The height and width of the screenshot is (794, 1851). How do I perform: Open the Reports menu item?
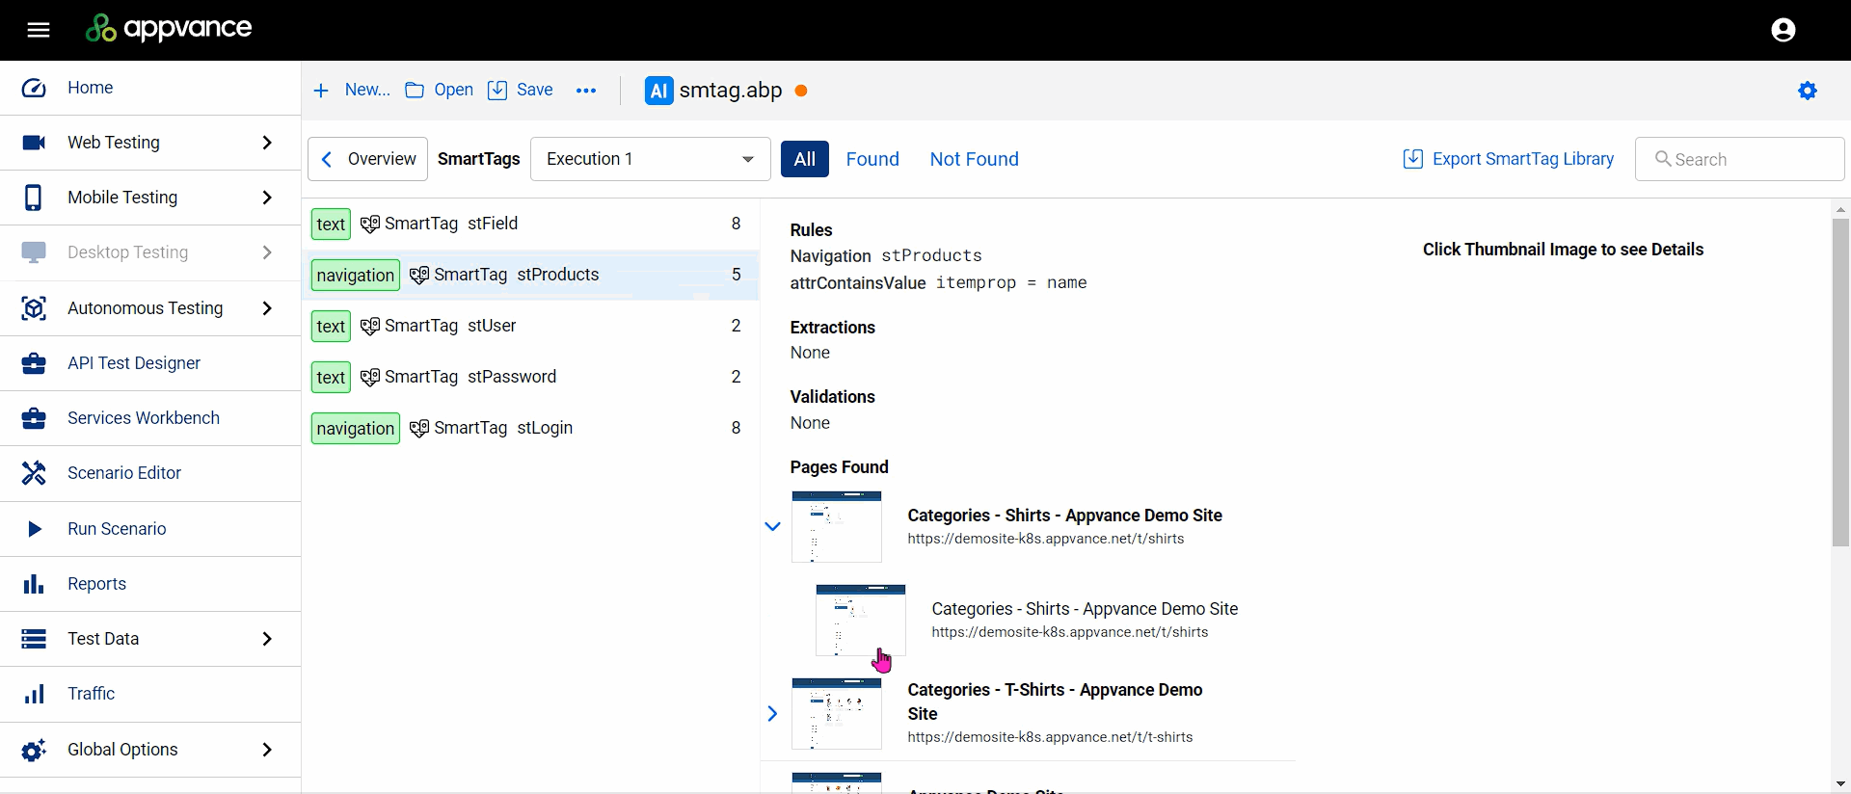[x=150, y=584]
